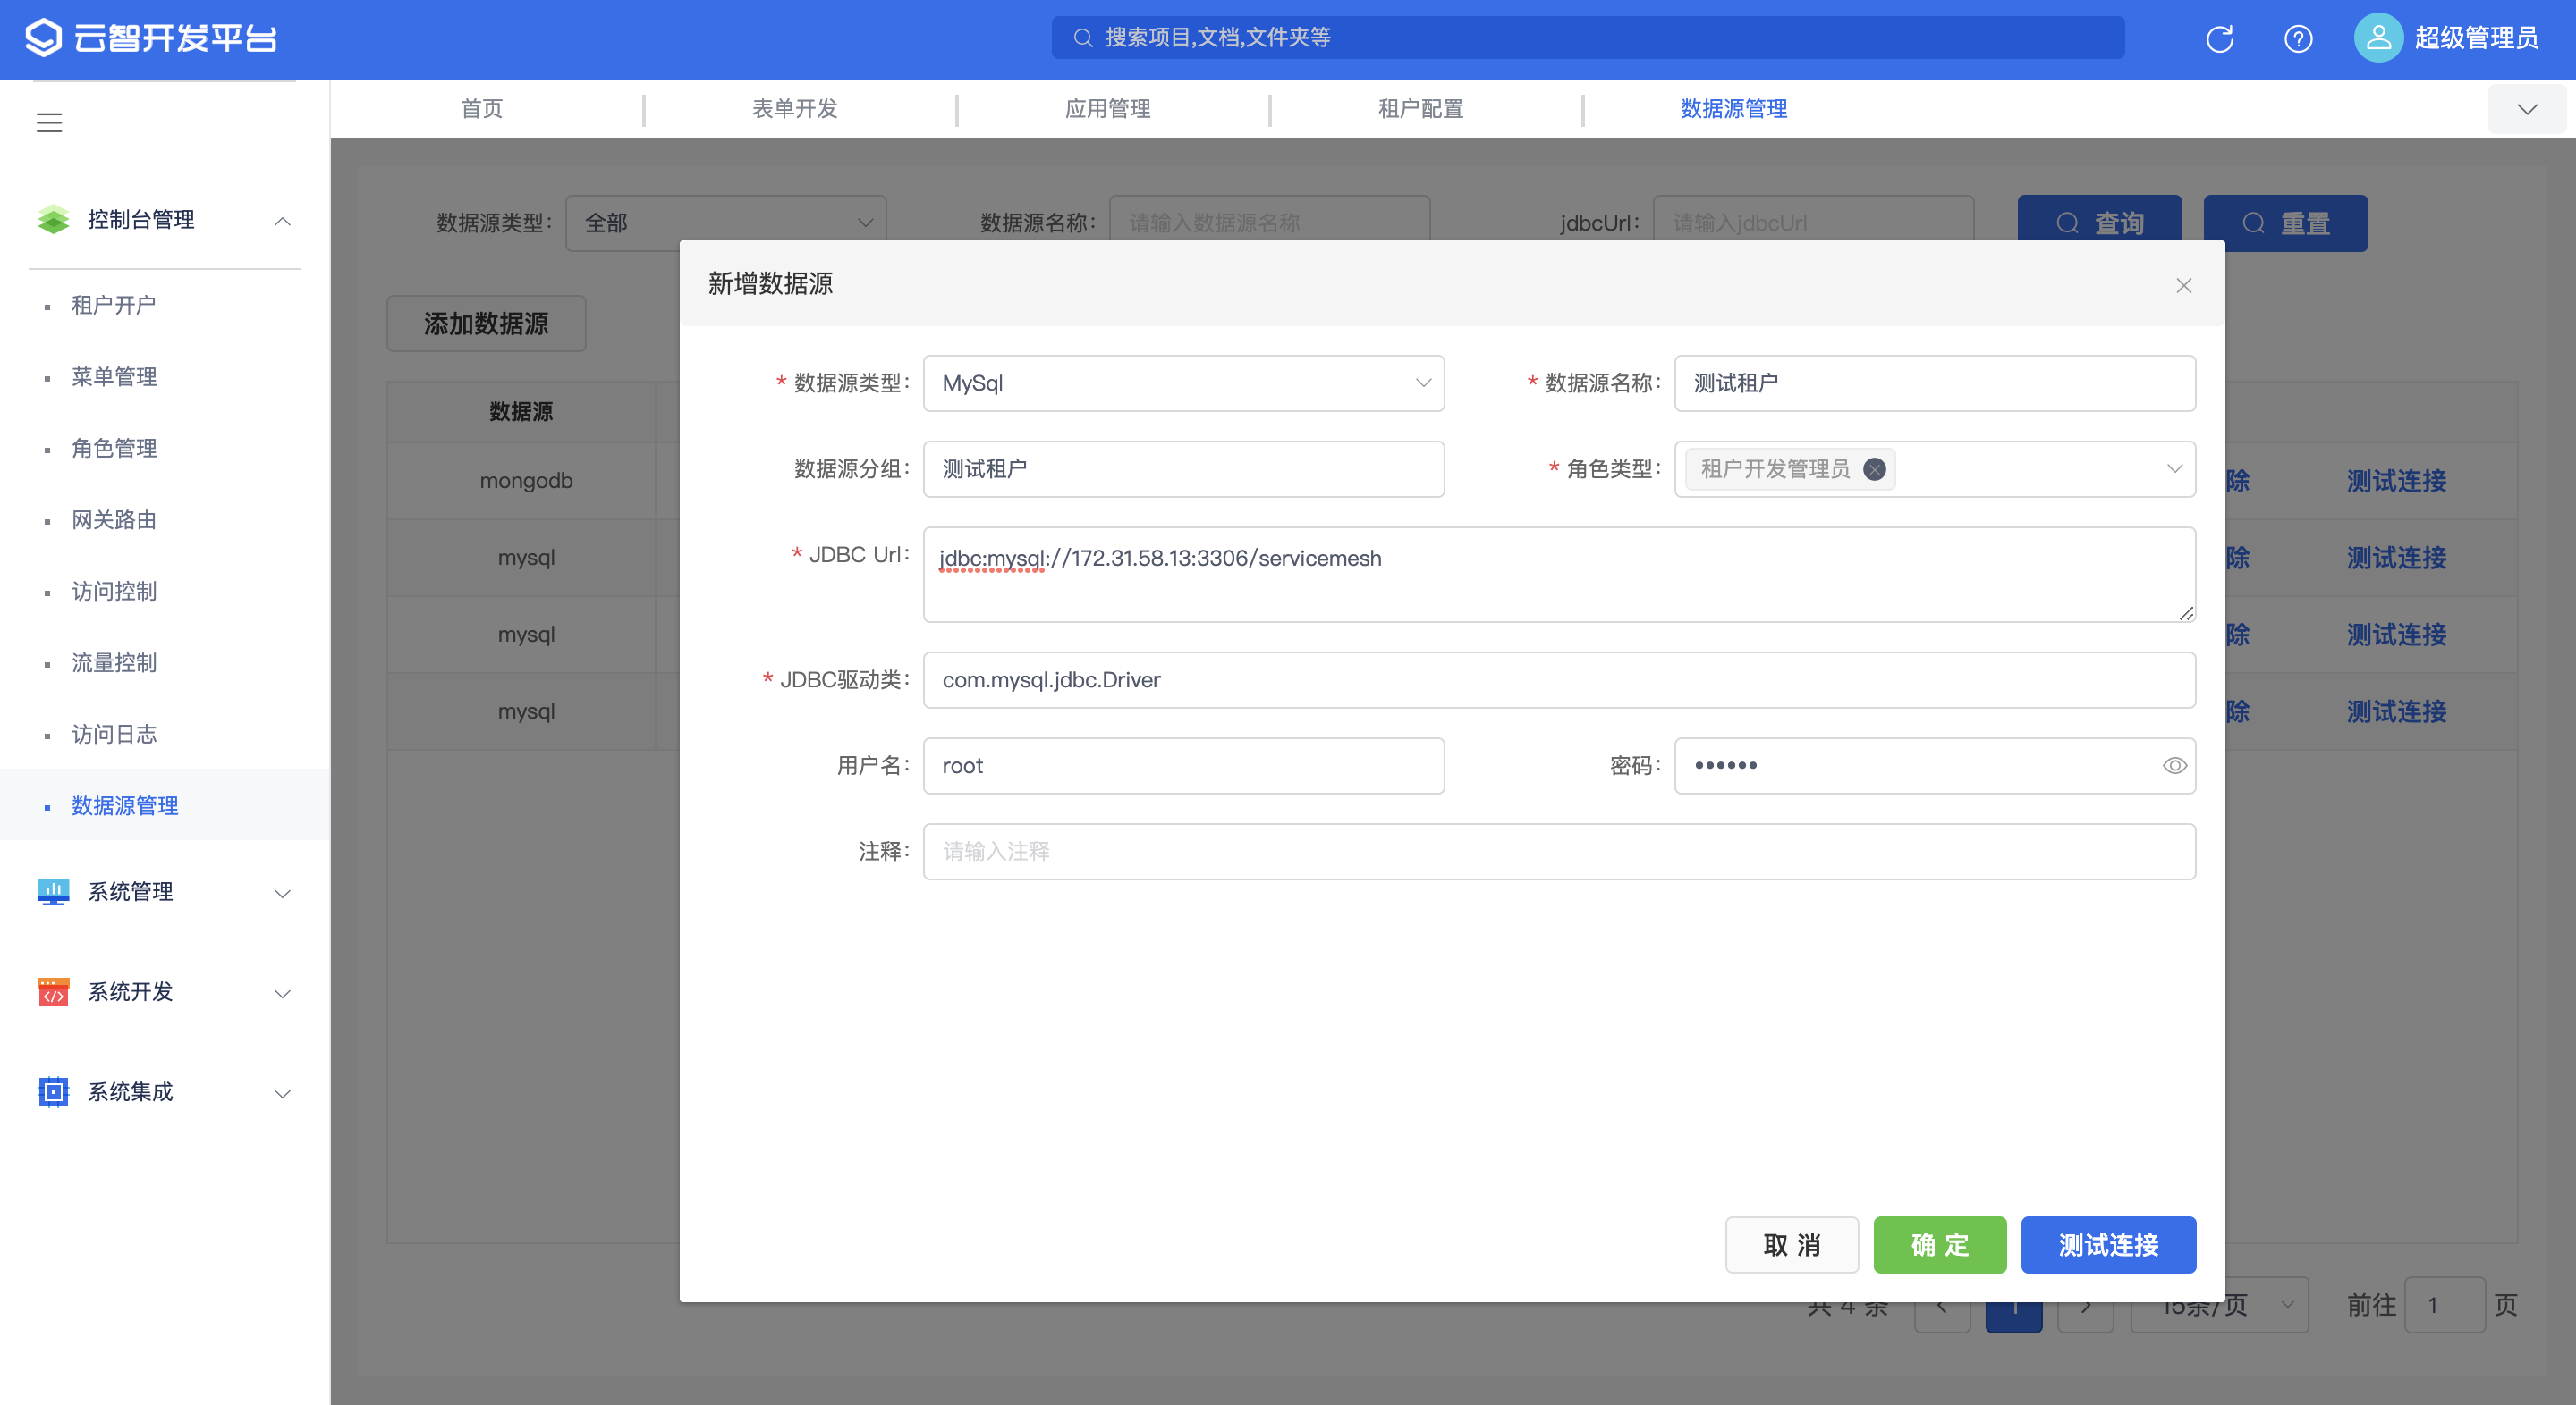The image size is (2576, 1405).
Task: Open 访问日志 in the sidebar
Action: pyautogui.click(x=114, y=734)
